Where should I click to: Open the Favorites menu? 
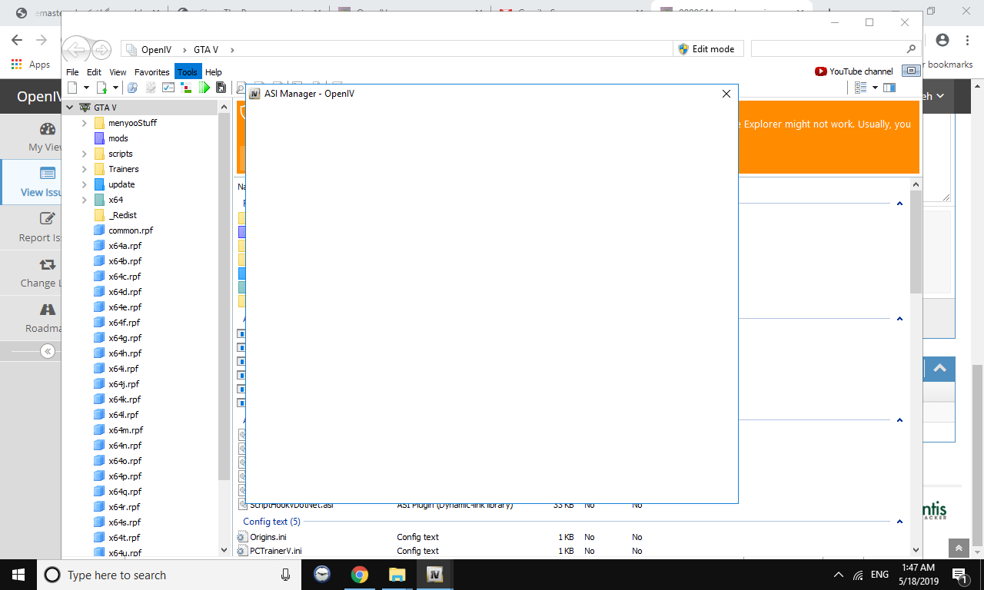point(151,72)
